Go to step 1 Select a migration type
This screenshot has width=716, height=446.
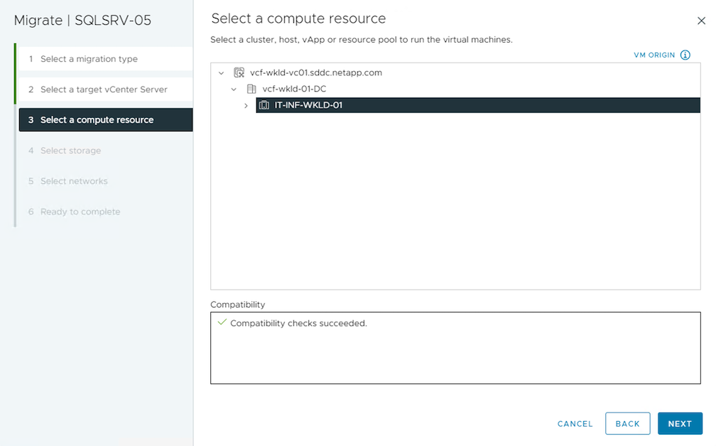click(x=89, y=59)
